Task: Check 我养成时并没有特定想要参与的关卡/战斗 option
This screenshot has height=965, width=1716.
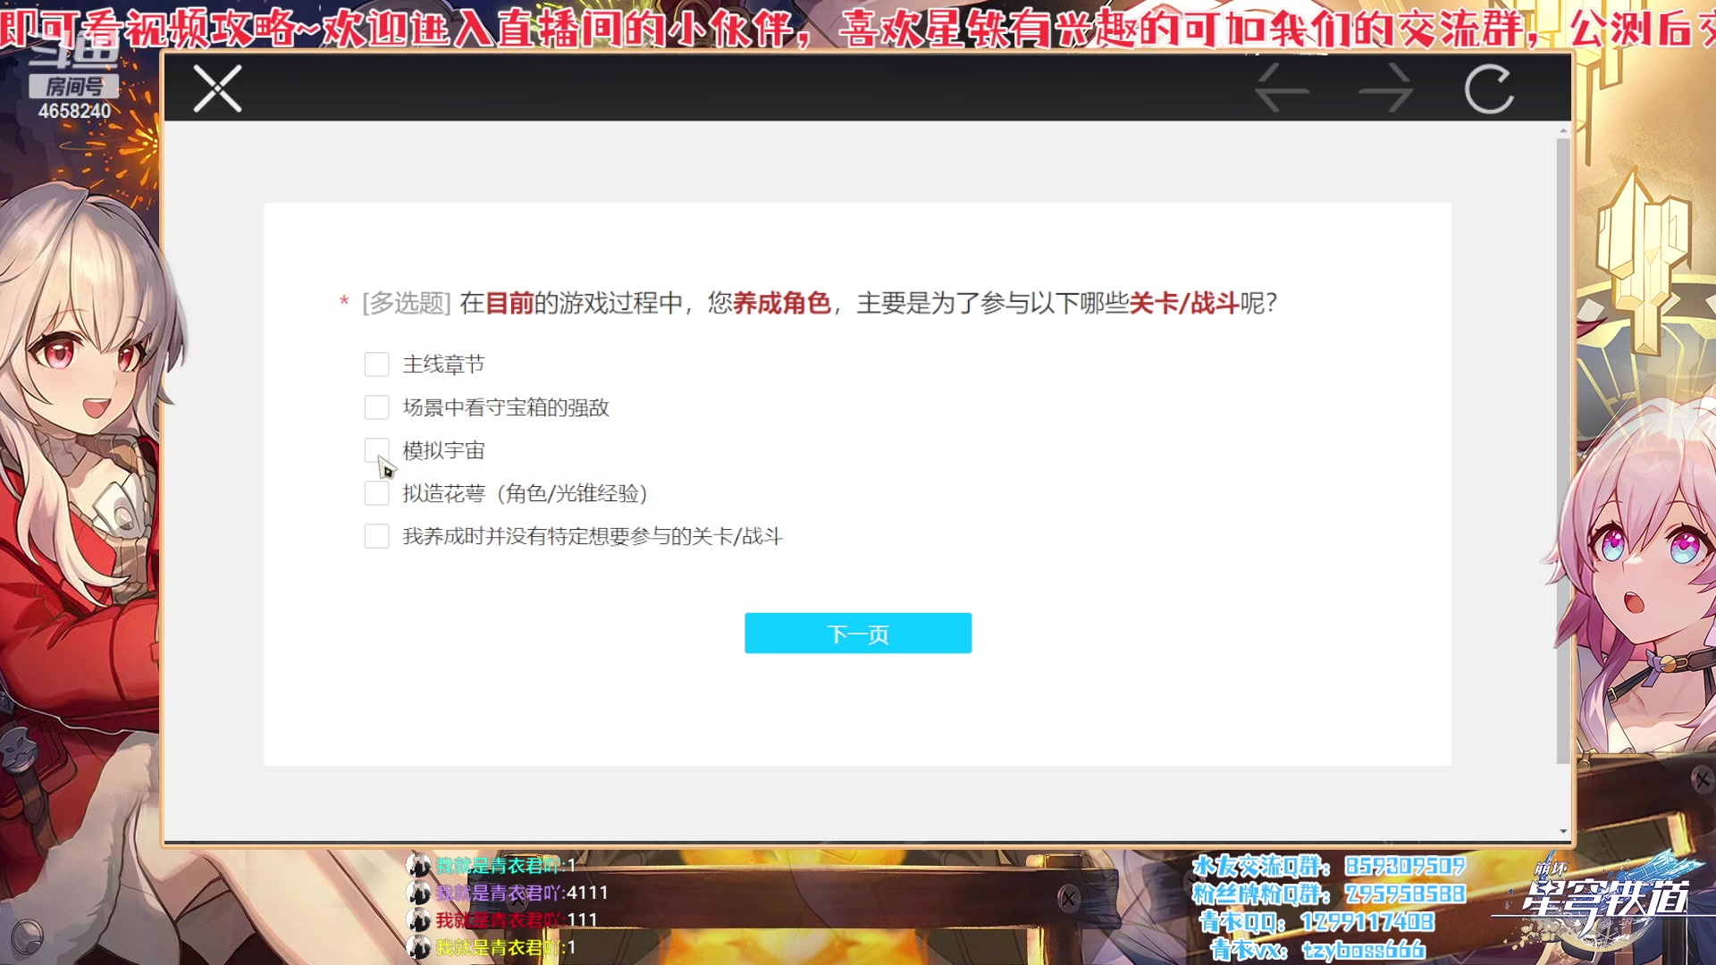Action: tap(376, 536)
